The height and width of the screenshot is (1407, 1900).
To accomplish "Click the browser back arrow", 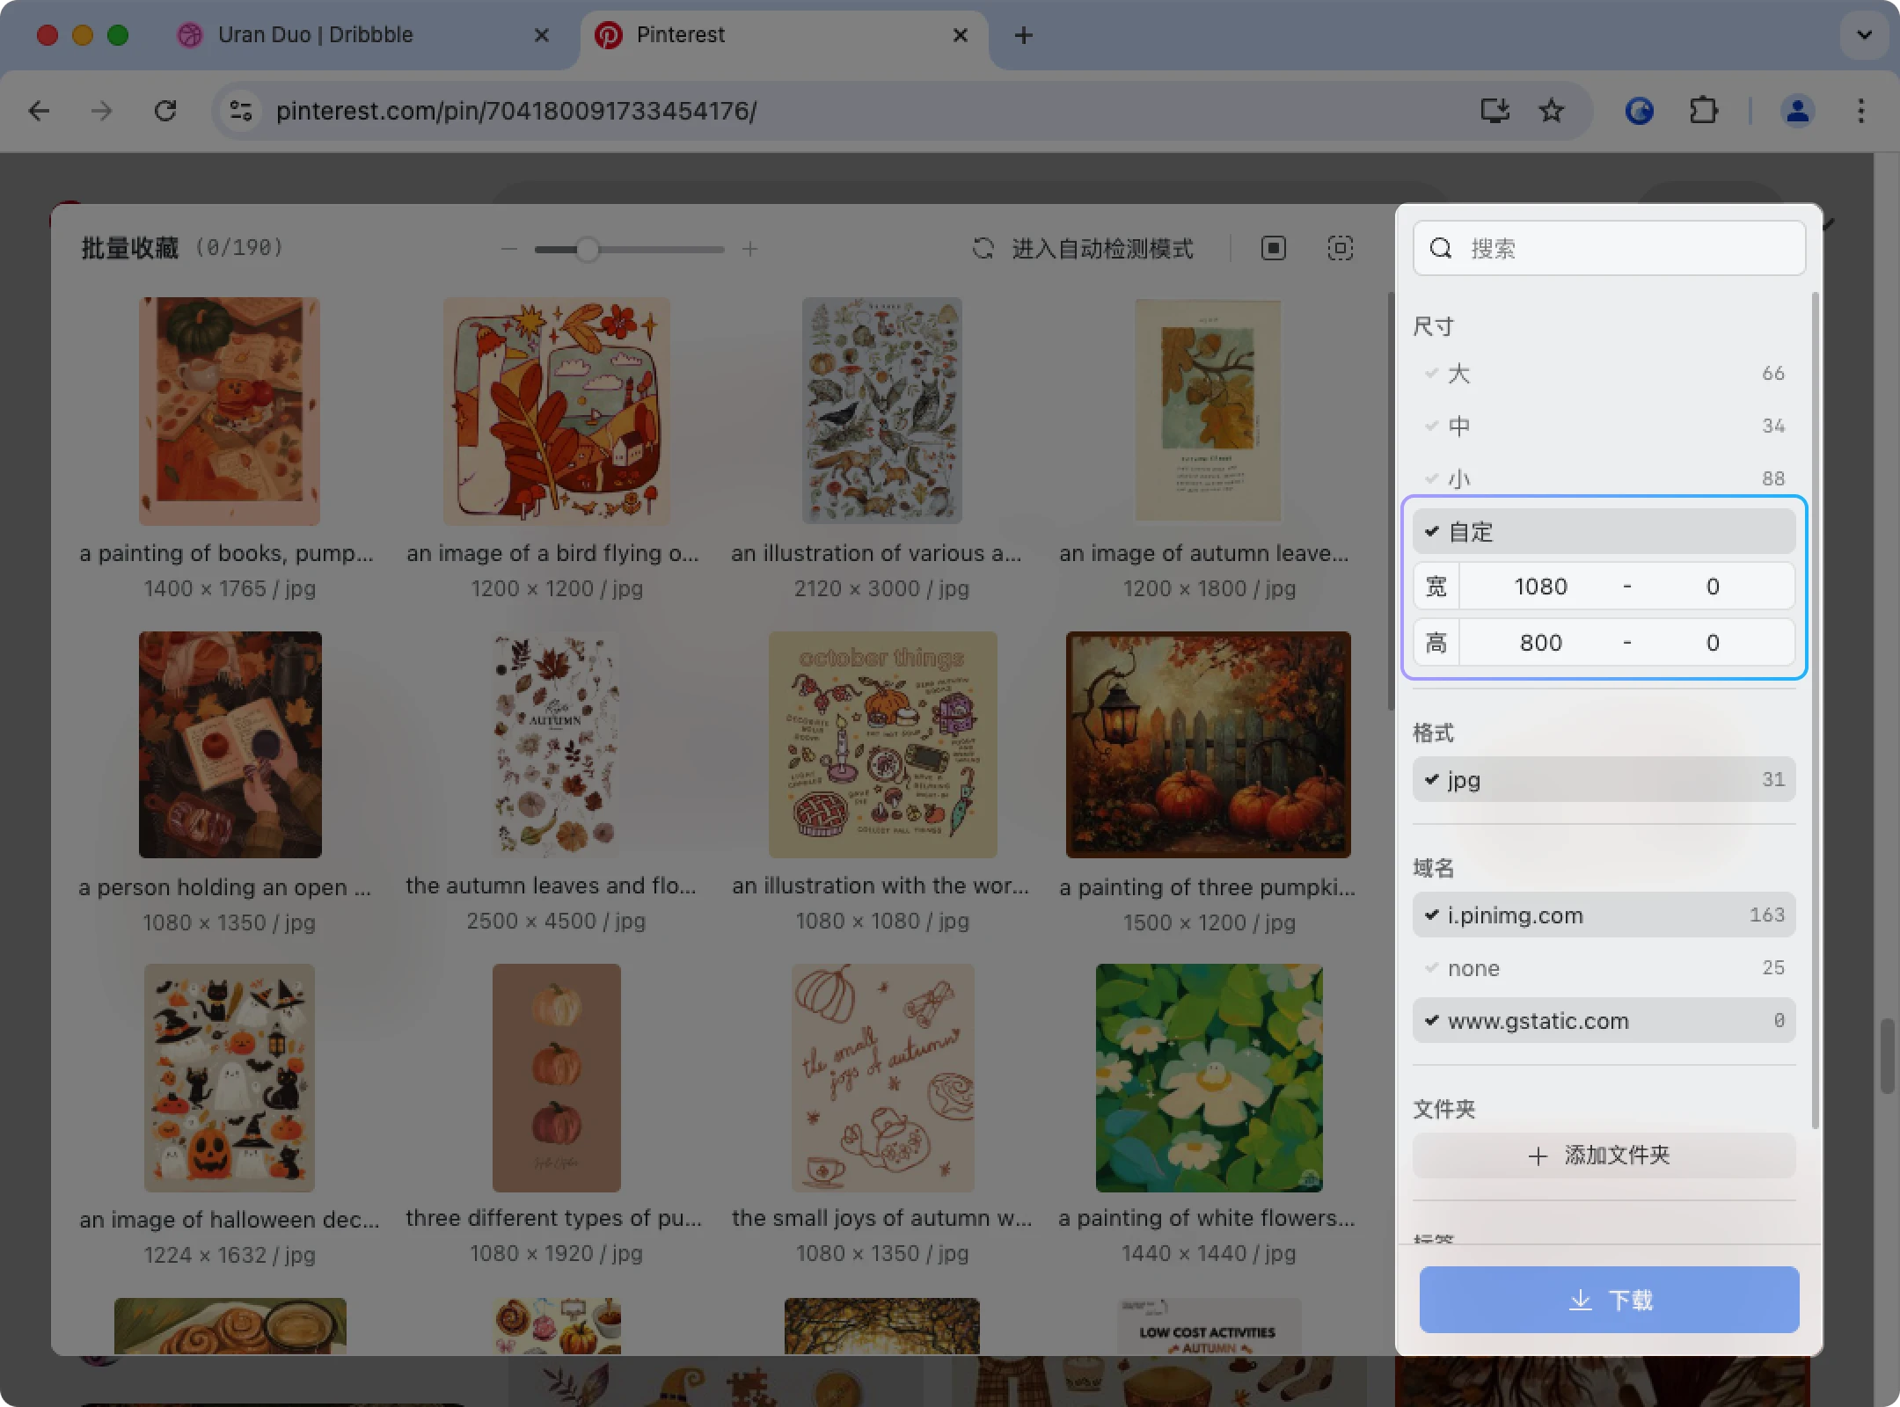I will 39,111.
